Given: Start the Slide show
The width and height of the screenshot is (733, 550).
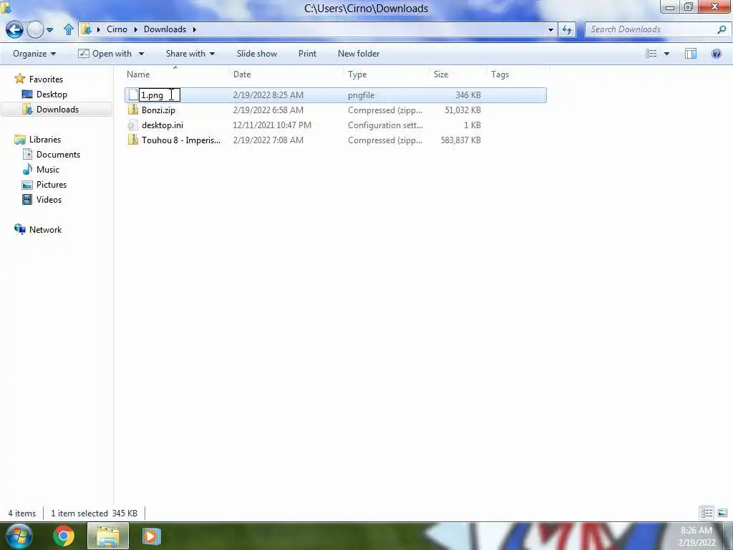Looking at the screenshot, I should pos(257,54).
